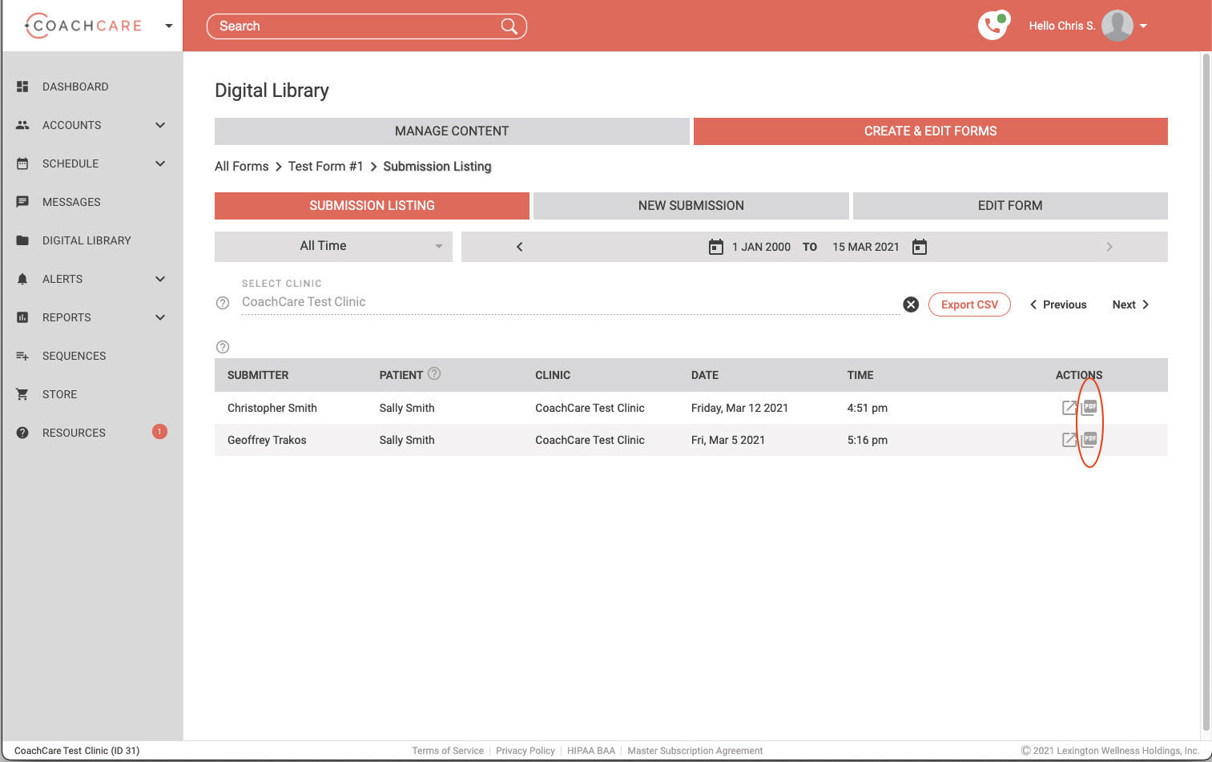1212x762 pixels.
Task: Download PDF for Geoffrey Trakos's submission
Action: click(1089, 439)
